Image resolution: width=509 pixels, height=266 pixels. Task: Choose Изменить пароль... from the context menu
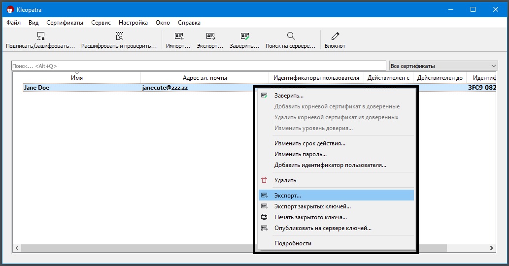[x=301, y=154]
